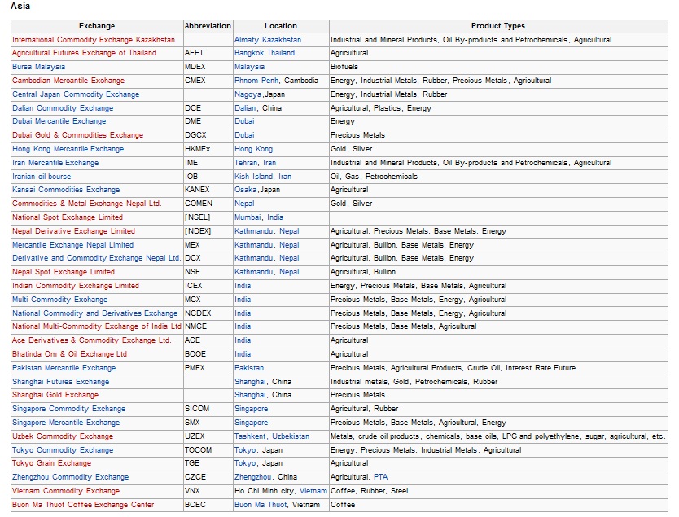Select the "Oil, Gas, Petrochemicals" cell
This screenshot has height=517, width=679.
pyautogui.click(x=498, y=177)
